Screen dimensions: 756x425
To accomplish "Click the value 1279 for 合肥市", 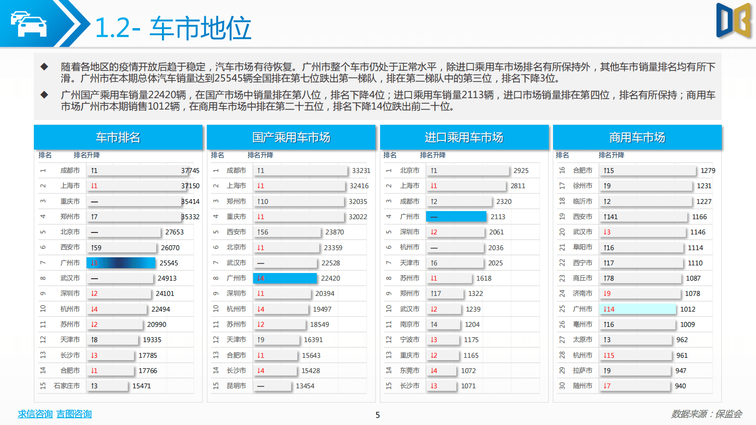I will click(708, 171).
